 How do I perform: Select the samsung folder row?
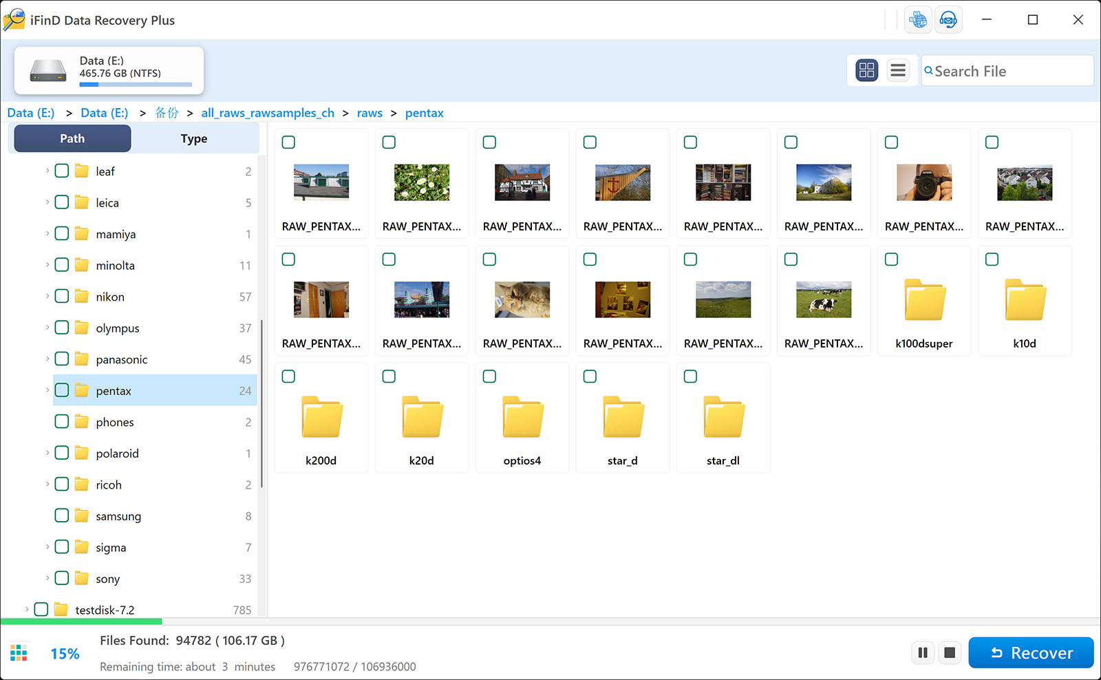[x=155, y=516]
